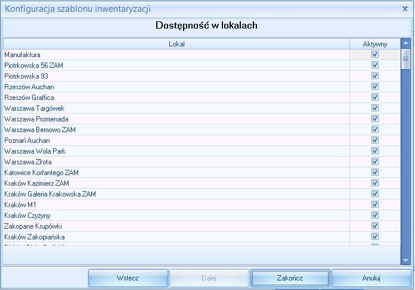
Task: Uncheck Aktywny for Katowice Korfantego ZAM
Action: point(375,172)
